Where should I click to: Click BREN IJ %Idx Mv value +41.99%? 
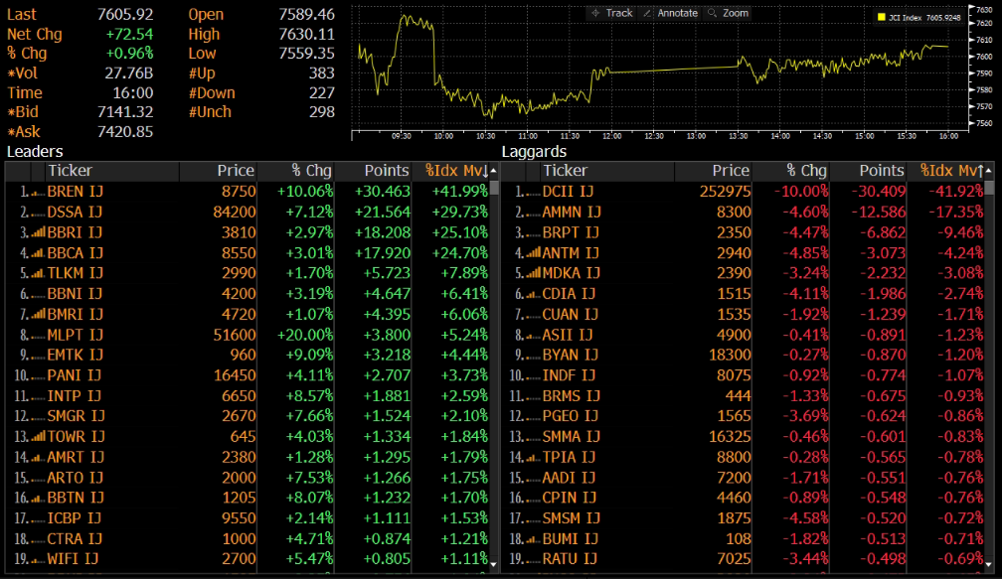coord(460,192)
